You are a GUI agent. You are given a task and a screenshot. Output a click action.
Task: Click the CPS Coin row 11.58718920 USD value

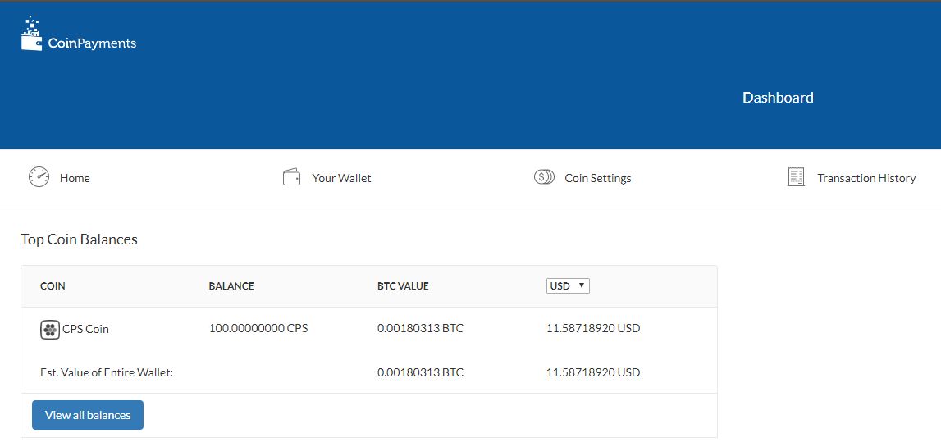pos(593,329)
